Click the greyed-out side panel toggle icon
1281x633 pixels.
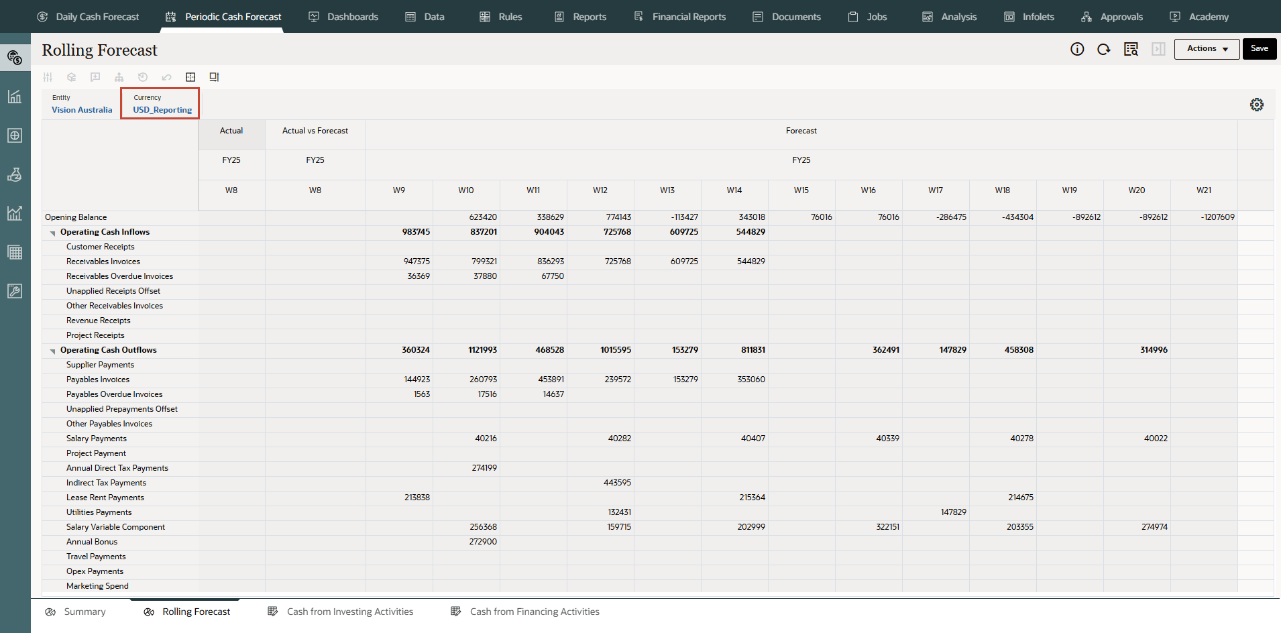(1158, 49)
